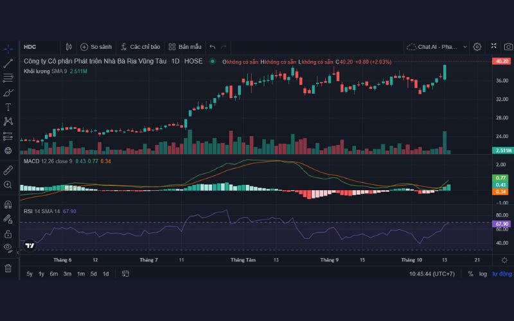Toggle drawings visibility eye icon
Screen dimensions: 514x321
(8, 248)
